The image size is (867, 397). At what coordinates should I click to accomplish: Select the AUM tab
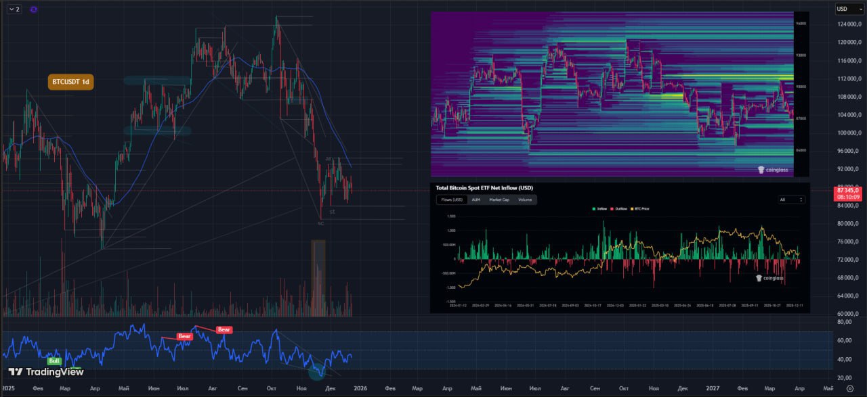475,200
